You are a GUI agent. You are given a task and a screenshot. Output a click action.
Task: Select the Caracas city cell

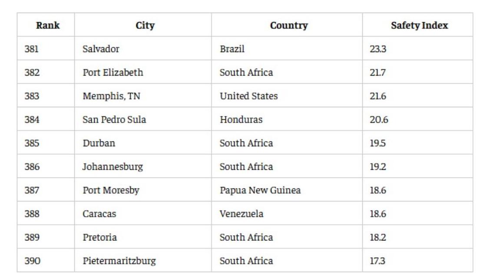[x=99, y=214]
